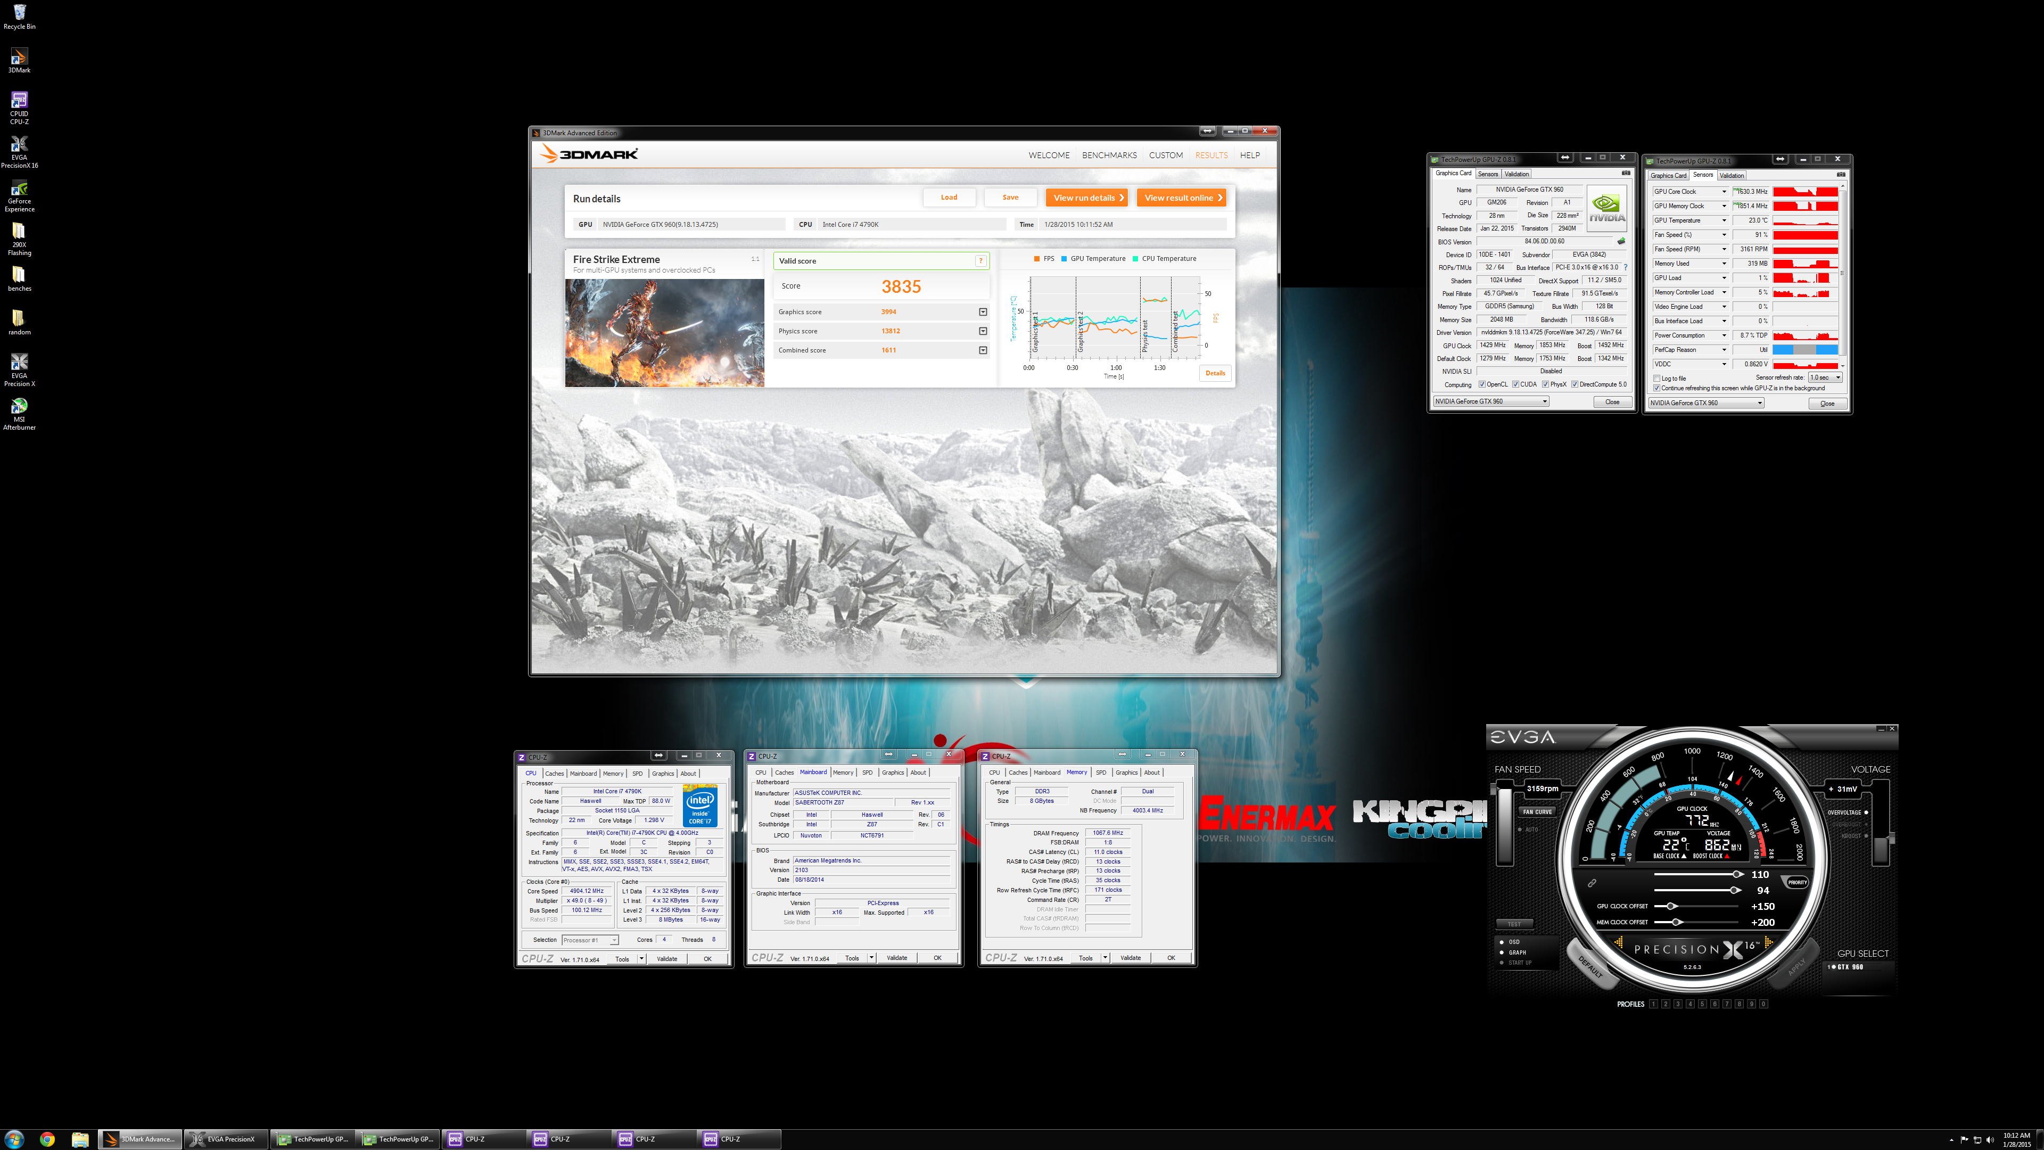2044x1150 pixels.
Task: Open the 290X Flashing folder icon
Action: (19, 239)
